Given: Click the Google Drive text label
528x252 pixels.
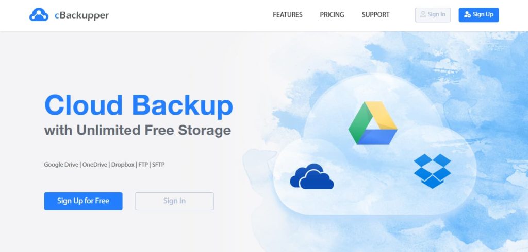Looking at the screenshot, I should click(x=61, y=165).
